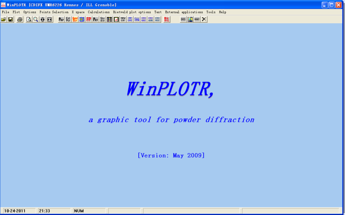Image resolution: width=345 pixels, height=215 pixels.
Task: Click the Save floppy disk icon
Action: point(10,19)
